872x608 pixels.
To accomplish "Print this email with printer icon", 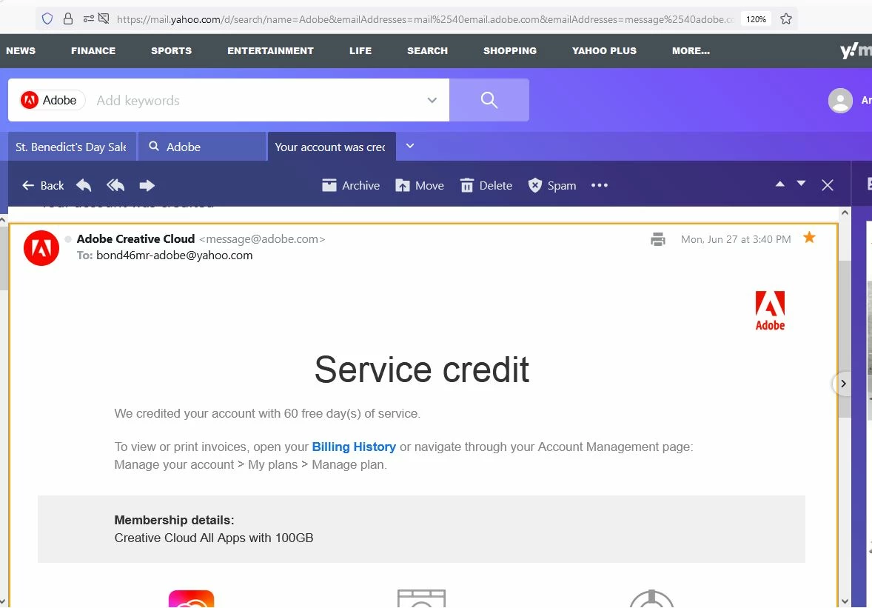I will pos(658,239).
